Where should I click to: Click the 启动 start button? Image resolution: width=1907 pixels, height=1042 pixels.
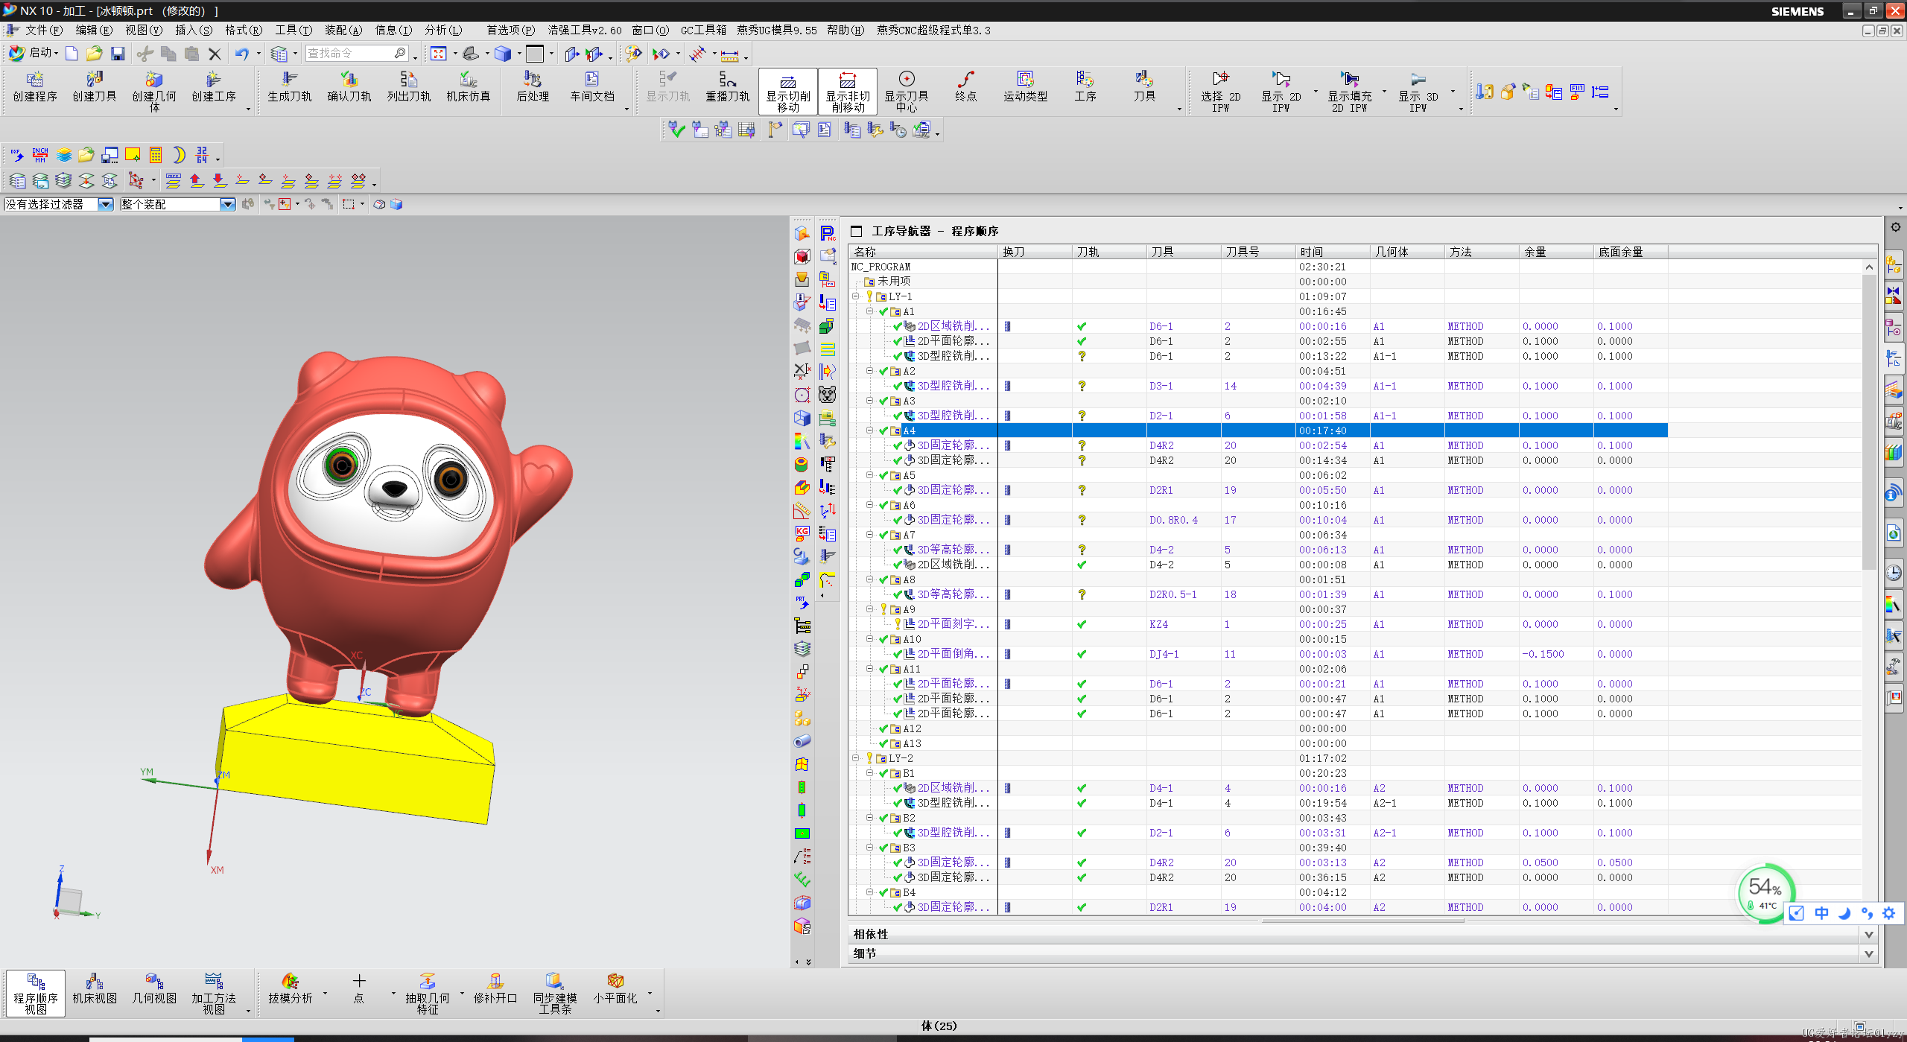pos(34,53)
